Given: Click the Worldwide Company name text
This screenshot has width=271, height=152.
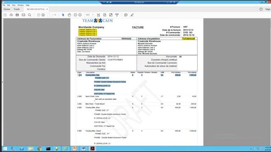Looking at the screenshot, I should pyautogui.click(x=91, y=27).
